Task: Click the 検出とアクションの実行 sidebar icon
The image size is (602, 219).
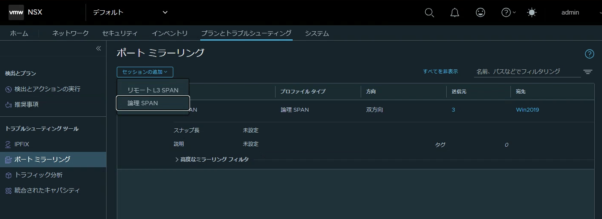Action: pyautogui.click(x=8, y=89)
